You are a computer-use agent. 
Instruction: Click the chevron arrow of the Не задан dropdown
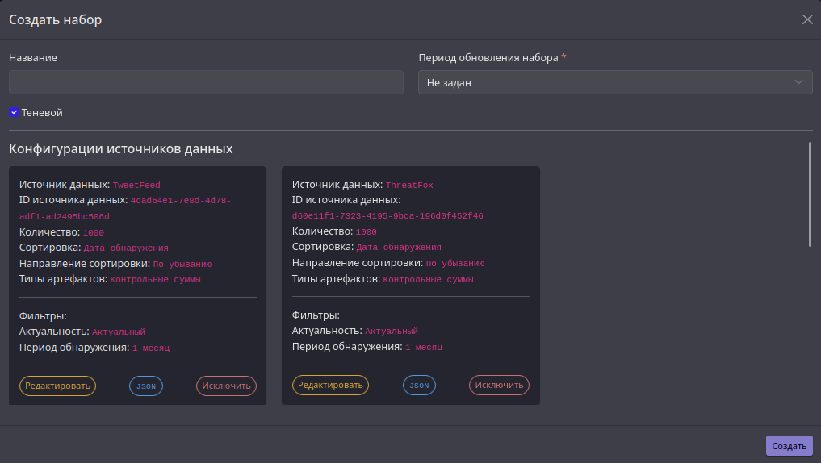(798, 82)
